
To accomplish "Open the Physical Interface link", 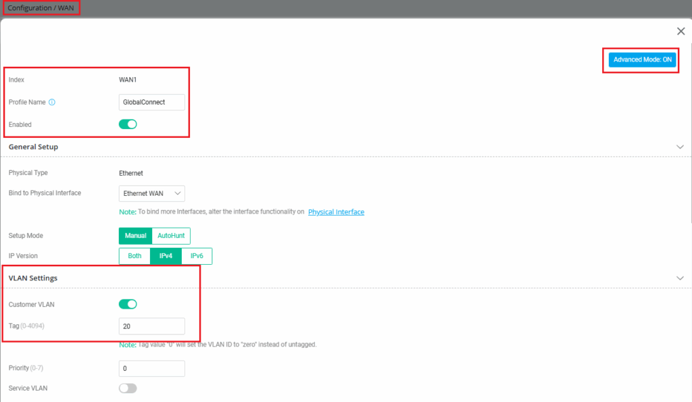I will coord(336,212).
